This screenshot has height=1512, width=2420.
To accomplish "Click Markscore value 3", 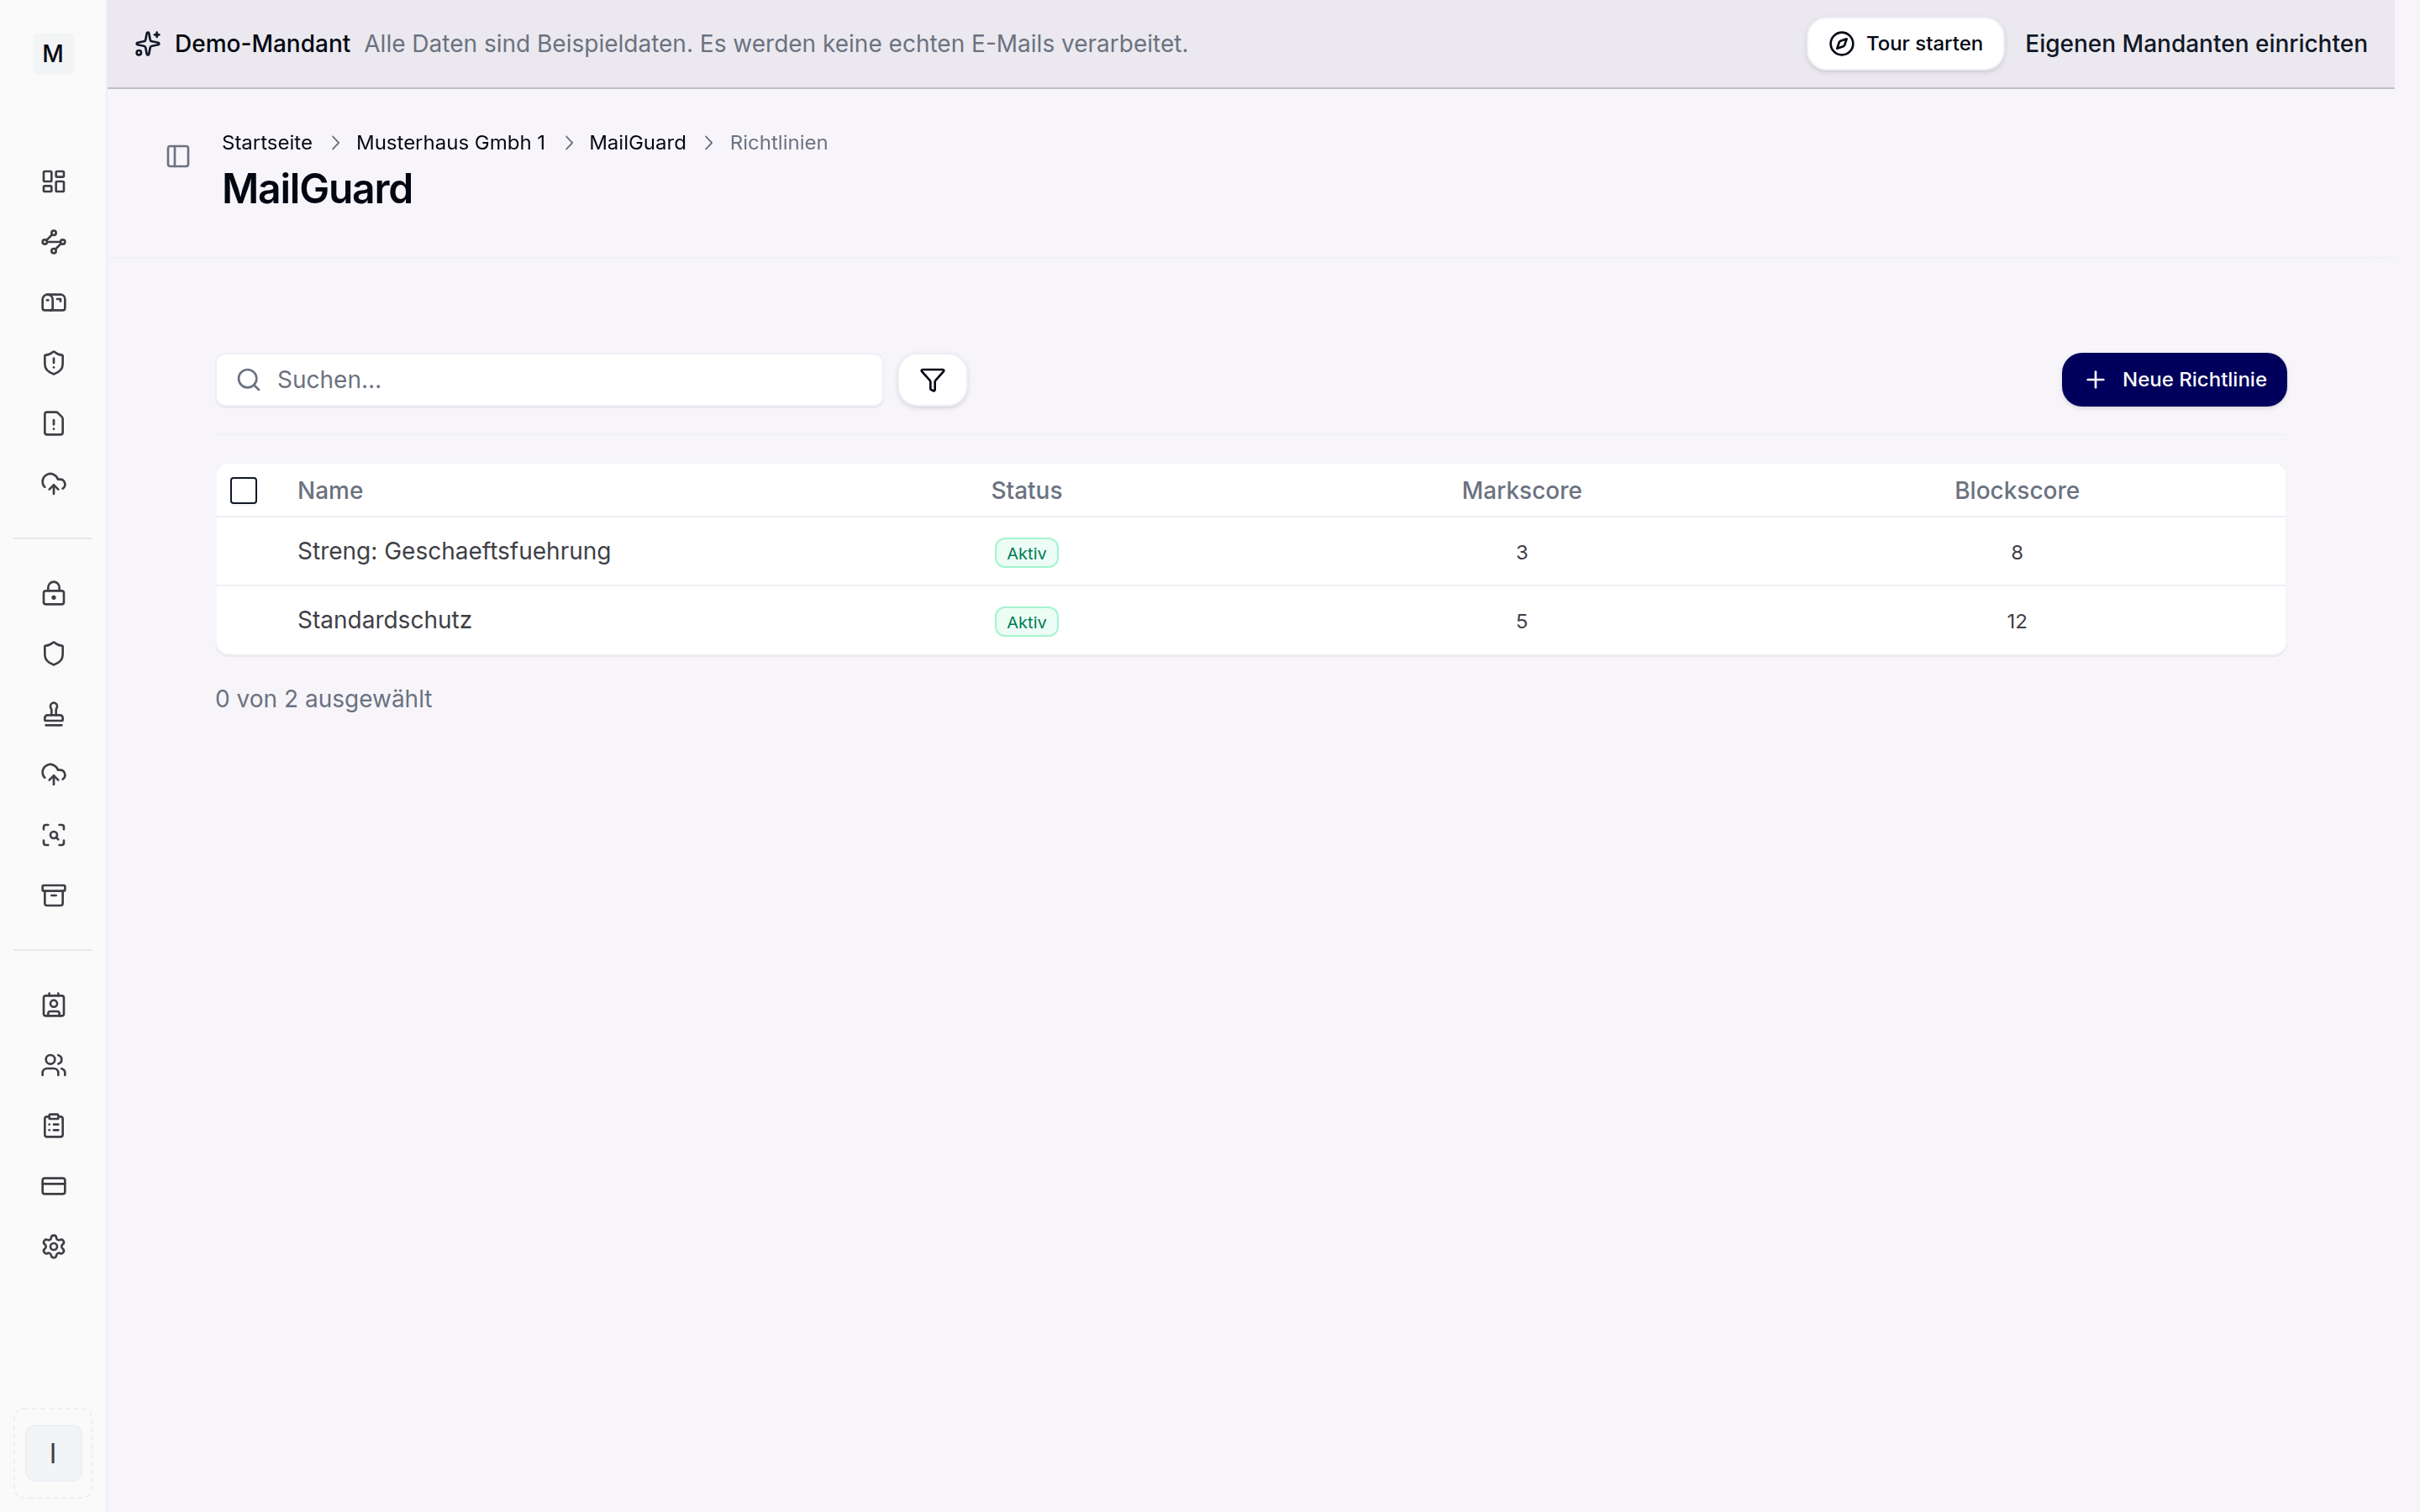I will click(1521, 552).
